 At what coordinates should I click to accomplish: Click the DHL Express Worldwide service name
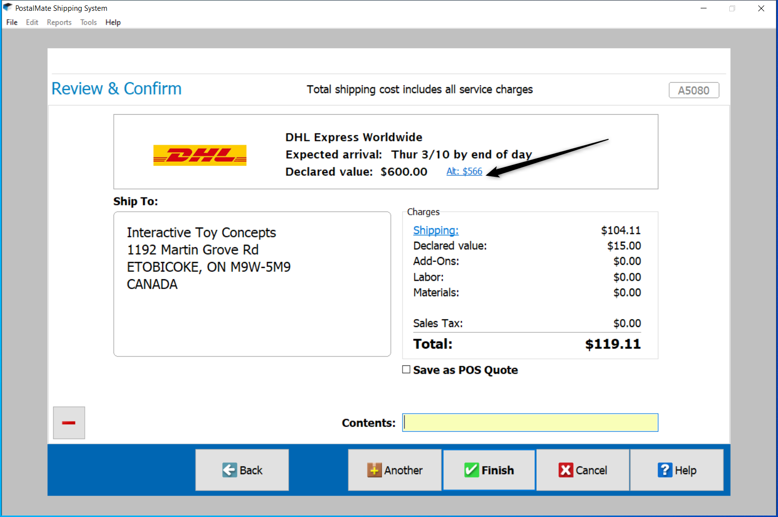pyautogui.click(x=354, y=137)
